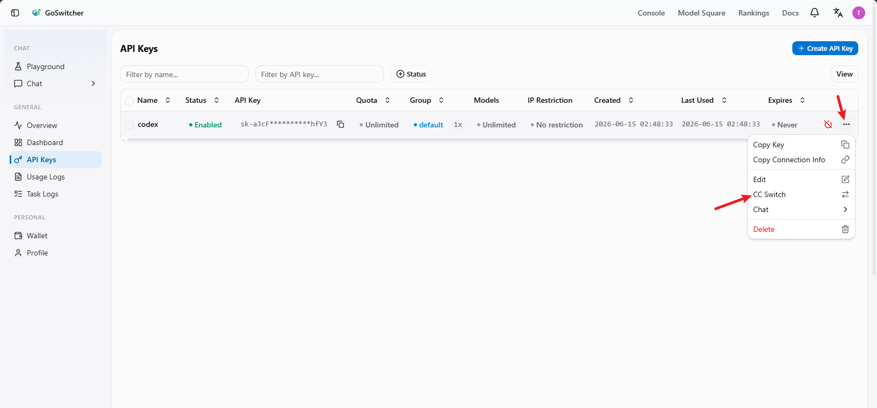Sort by the Group column header

click(427, 100)
